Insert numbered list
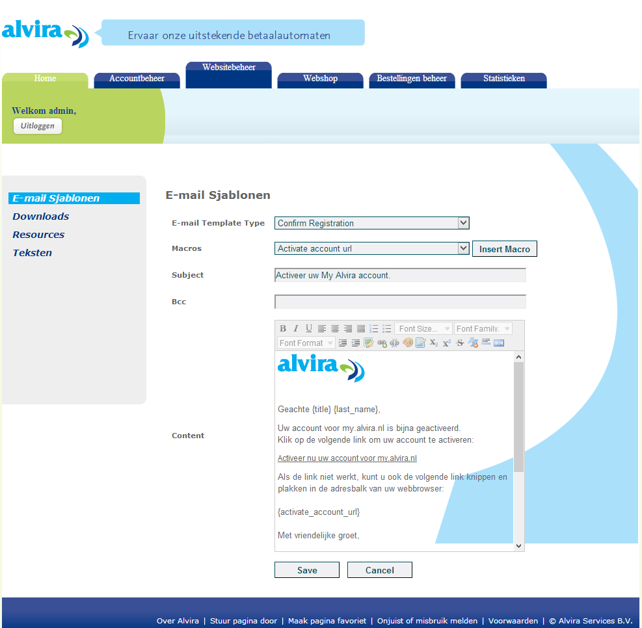Viewport: 642px width, 628px height. [x=373, y=328]
